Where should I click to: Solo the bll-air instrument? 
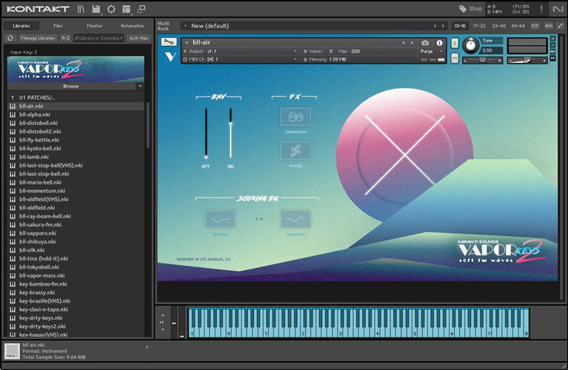(454, 43)
